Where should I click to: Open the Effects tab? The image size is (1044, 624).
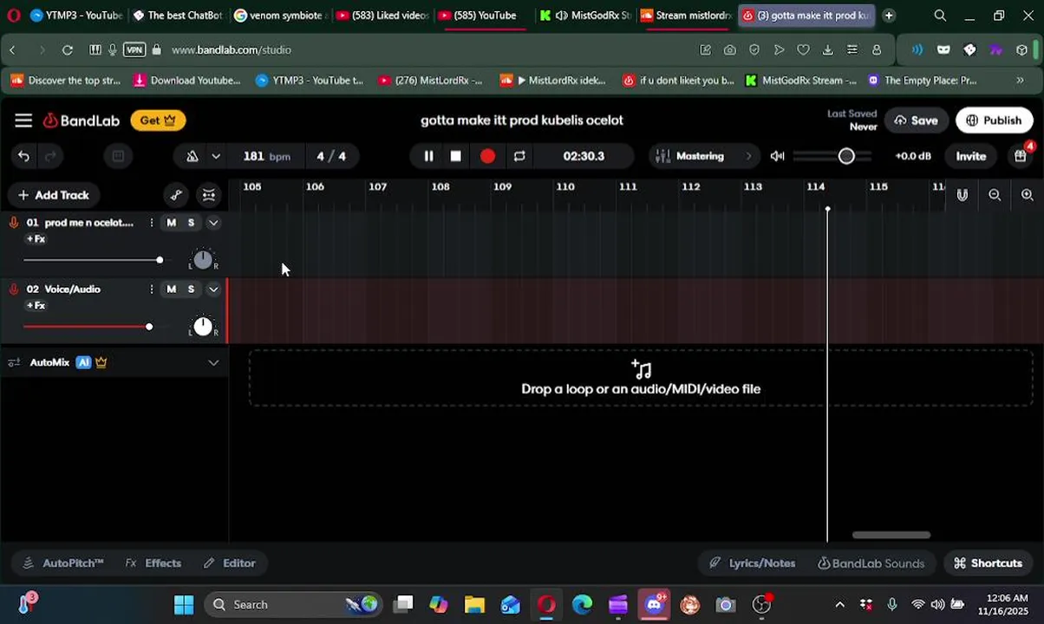click(153, 563)
